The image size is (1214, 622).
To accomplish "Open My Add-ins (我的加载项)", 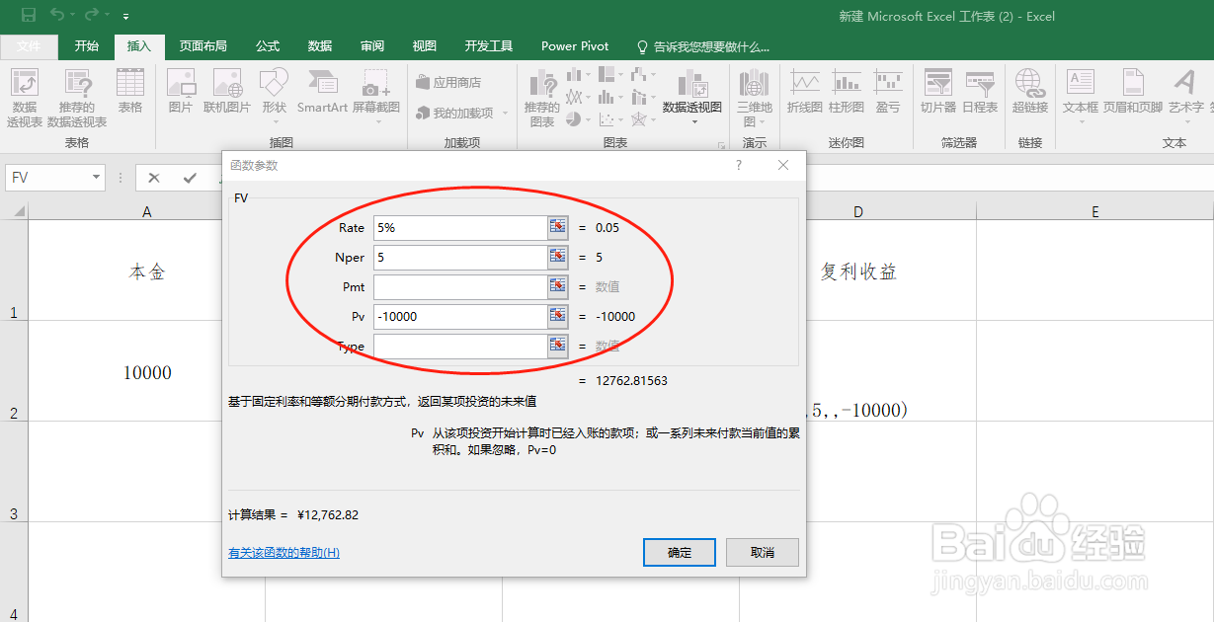I will pyautogui.click(x=461, y=114).
